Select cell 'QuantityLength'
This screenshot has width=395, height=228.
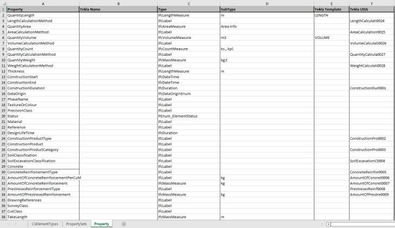(x=43, y=15)
